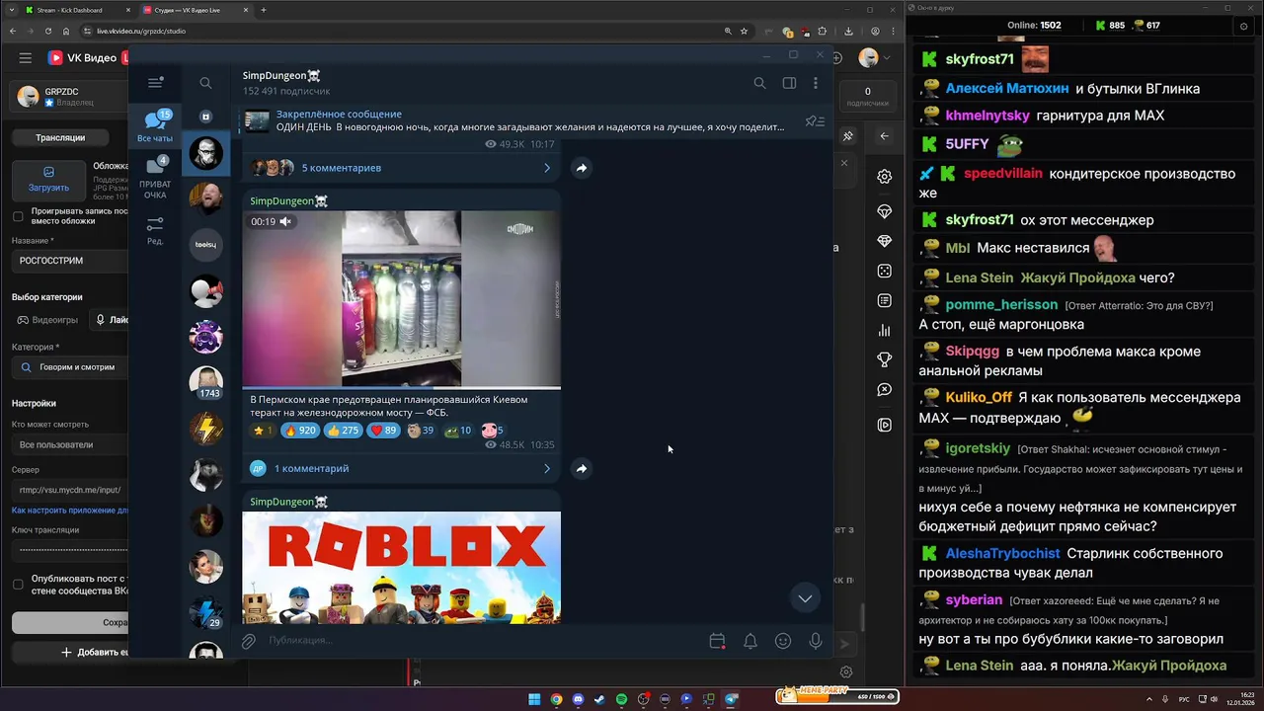Add thumbs-up 275 reaction
The width and height of the screenshot is (1264, 711).
click(344, 431)
